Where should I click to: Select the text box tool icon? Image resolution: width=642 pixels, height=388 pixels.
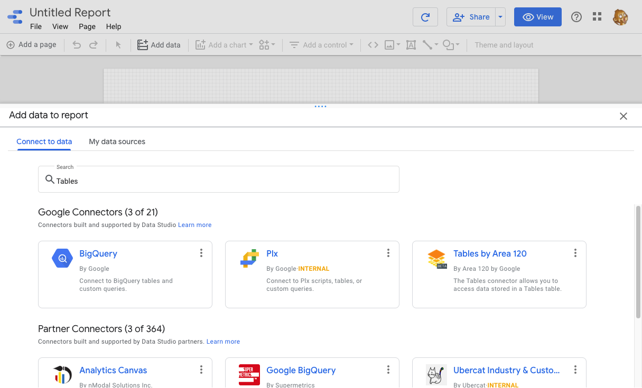(x=411, y=45)
